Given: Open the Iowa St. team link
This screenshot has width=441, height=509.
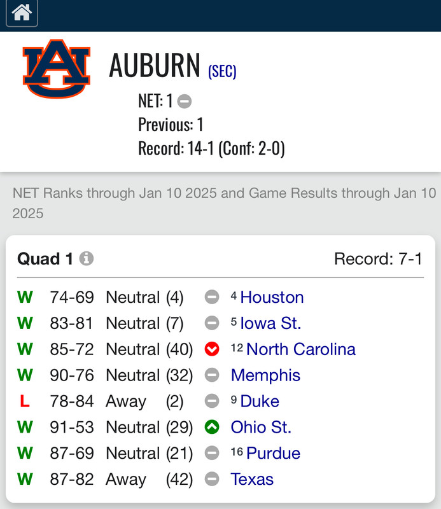Looking at the screenshot, I should coord(270,323).
